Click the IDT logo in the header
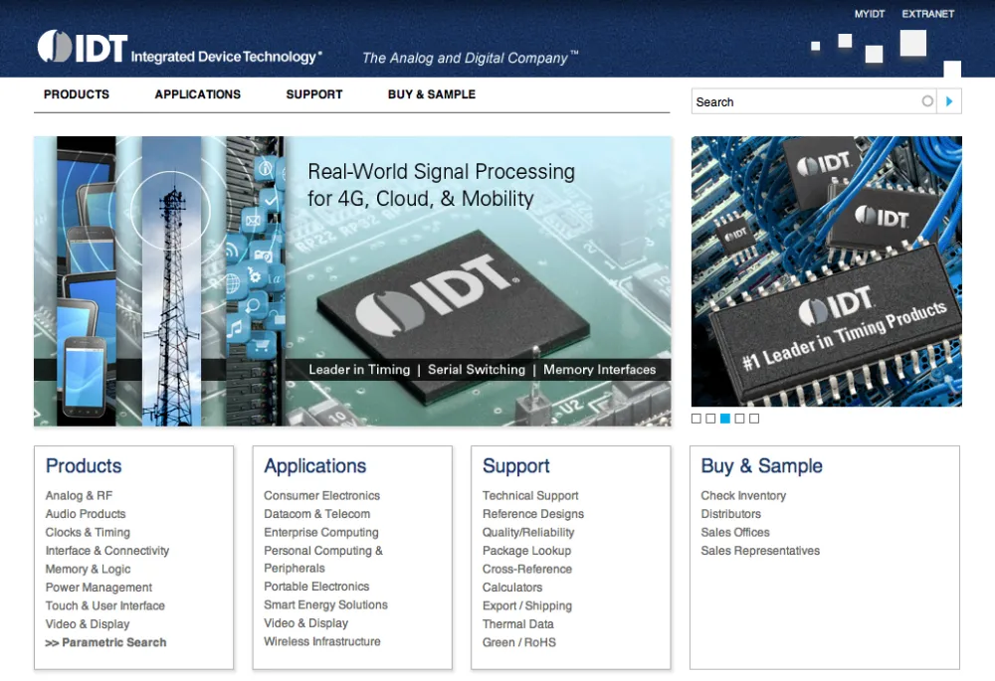Image resolution: width=995 pixels, height=681 pixels. tap(82, 48)
